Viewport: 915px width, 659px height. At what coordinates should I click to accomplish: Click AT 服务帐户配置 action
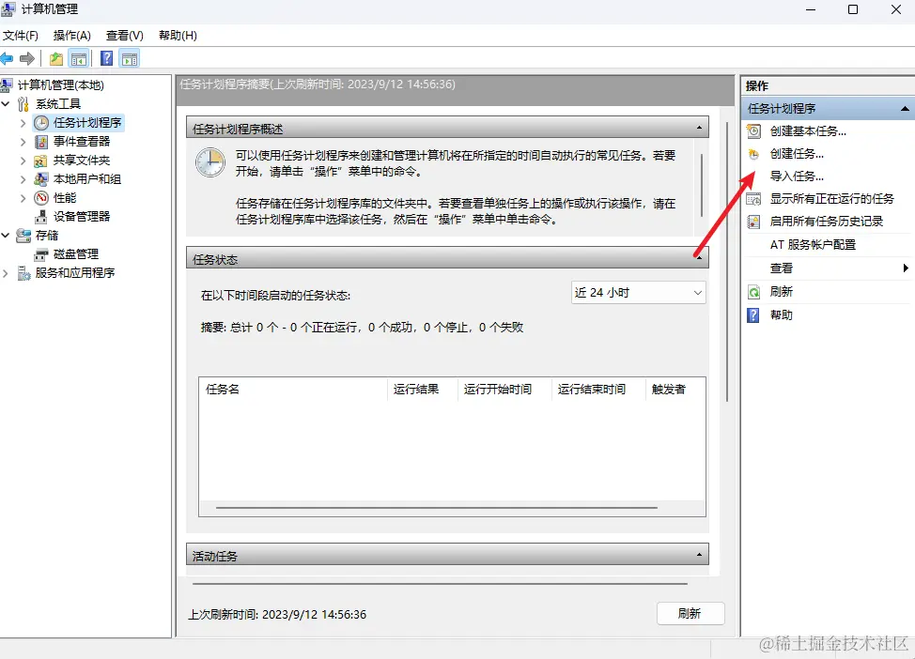pyautogui.click(x=813, y=245)
